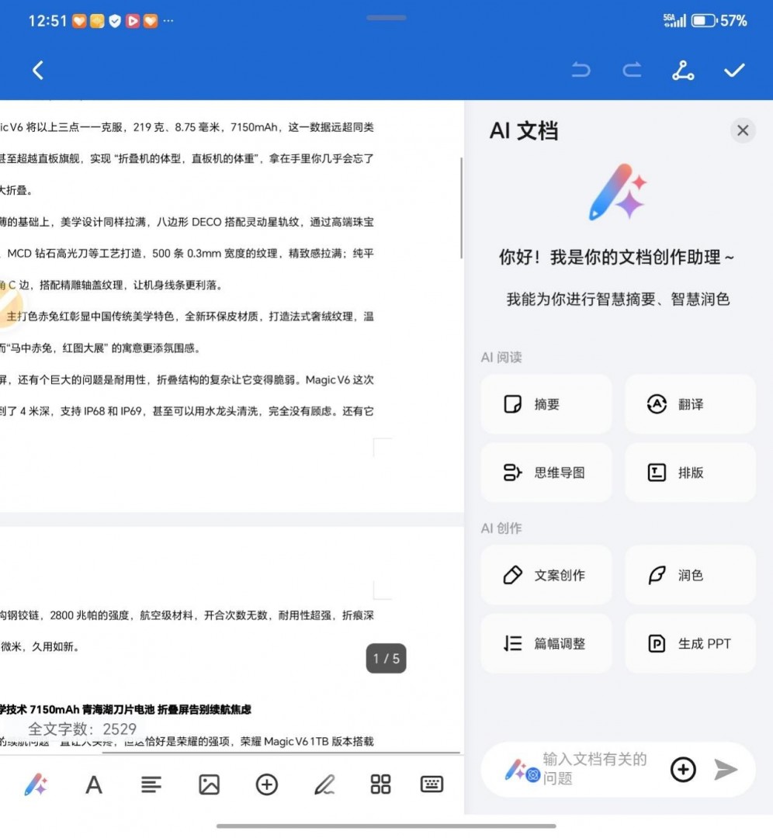Open text formatting A tool
This screenshot has width=773, height=838.
click(x=94, y=785)
